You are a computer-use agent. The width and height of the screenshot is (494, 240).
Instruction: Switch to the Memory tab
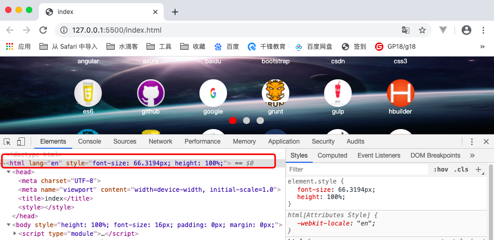point(244,142)
